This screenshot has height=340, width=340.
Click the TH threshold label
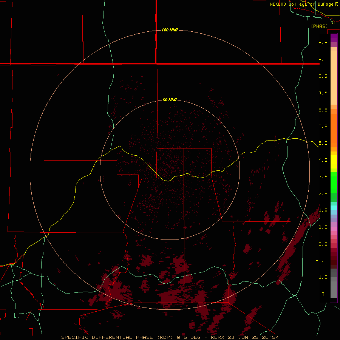(325, 294)
